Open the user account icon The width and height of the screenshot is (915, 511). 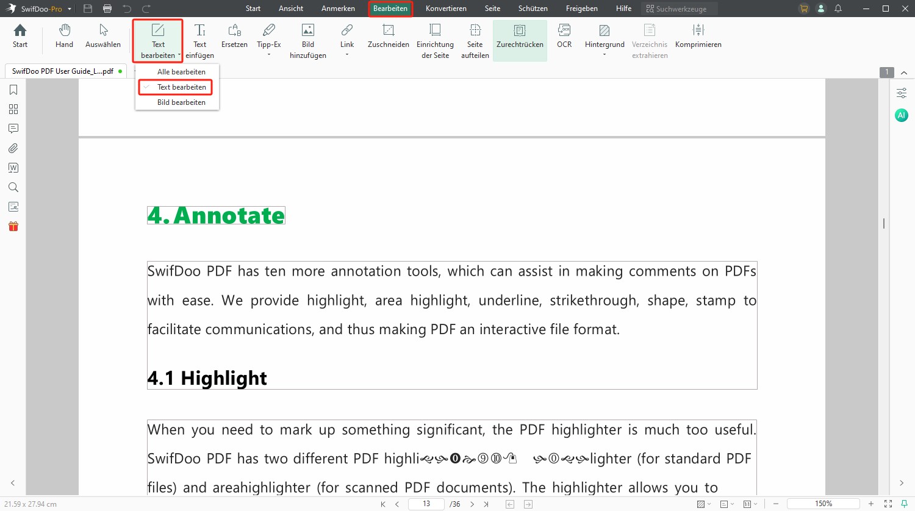click(x=821, y=9)
